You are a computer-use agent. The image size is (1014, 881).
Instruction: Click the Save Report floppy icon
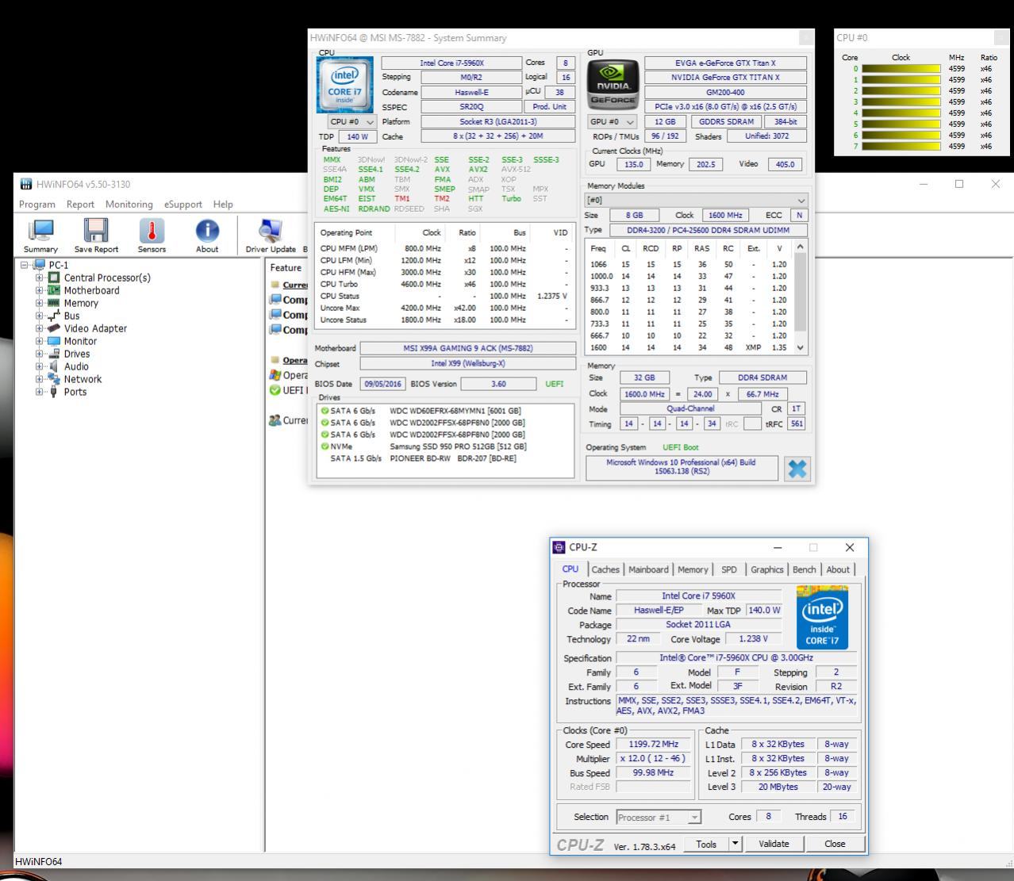click(x=96, y=230)
